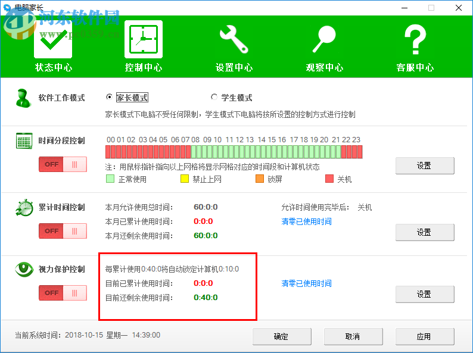
Task: Click the orange 锁屏 legend swatch
Action: tap(259, 179)
